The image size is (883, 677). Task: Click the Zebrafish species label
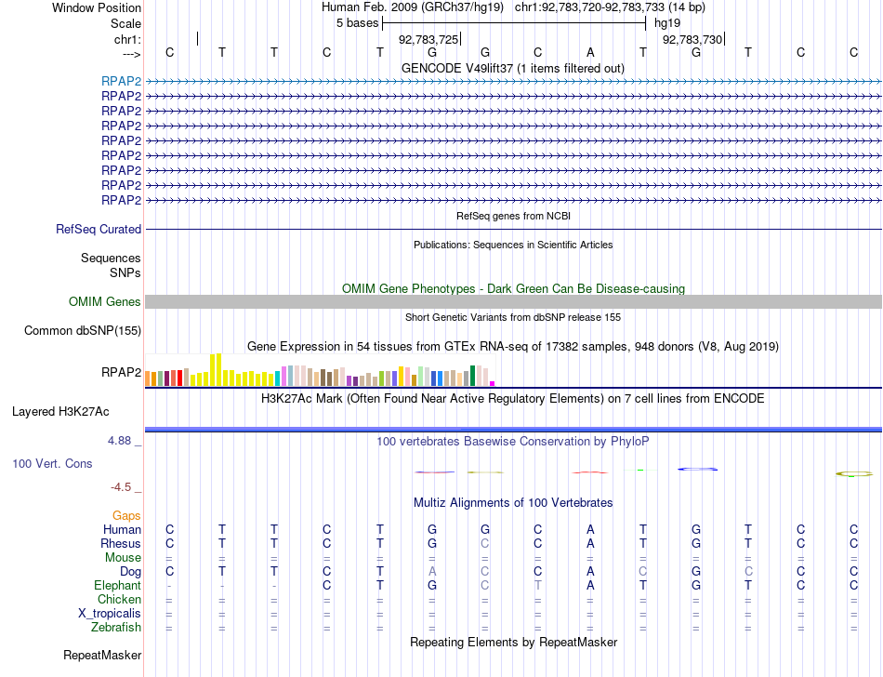pos(116,628)
